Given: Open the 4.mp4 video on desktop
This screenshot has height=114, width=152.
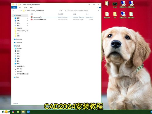Looking at the screenshot, I should click(115, 5).
